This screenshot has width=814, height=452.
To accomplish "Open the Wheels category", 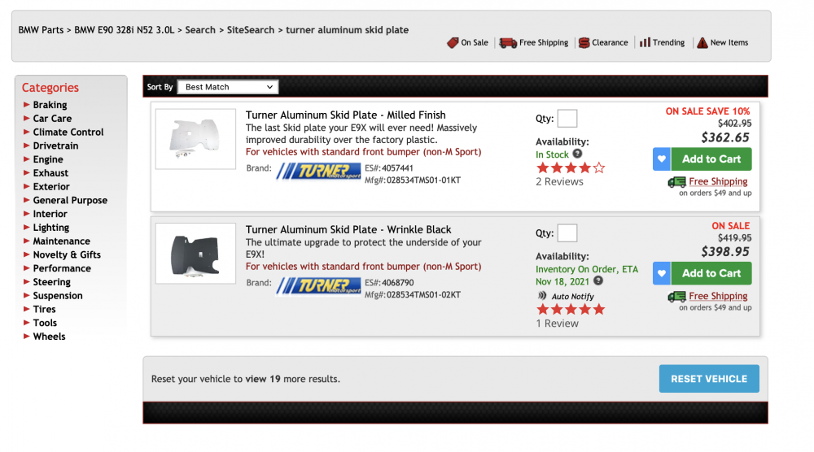I will pyautogui.click(x=49, y=337).
